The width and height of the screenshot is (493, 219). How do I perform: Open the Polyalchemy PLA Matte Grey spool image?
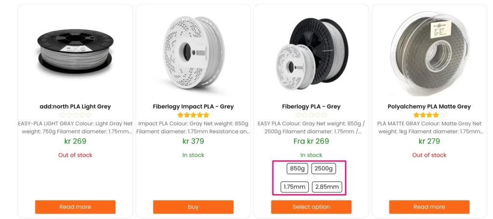click(429, 51)
